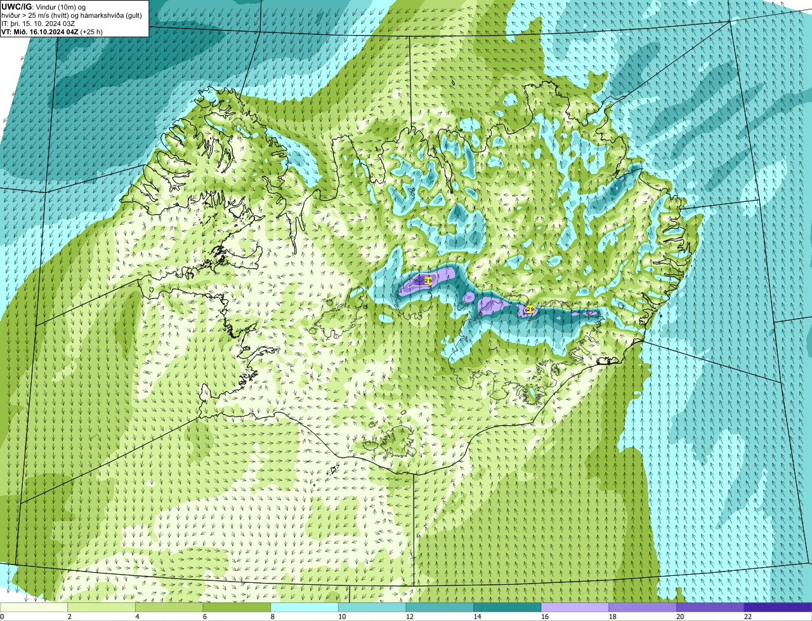Pick the 16–18 m/s lavender legend swatch
This screenshot has width=812, height=621.
click(x=575, y=607)
